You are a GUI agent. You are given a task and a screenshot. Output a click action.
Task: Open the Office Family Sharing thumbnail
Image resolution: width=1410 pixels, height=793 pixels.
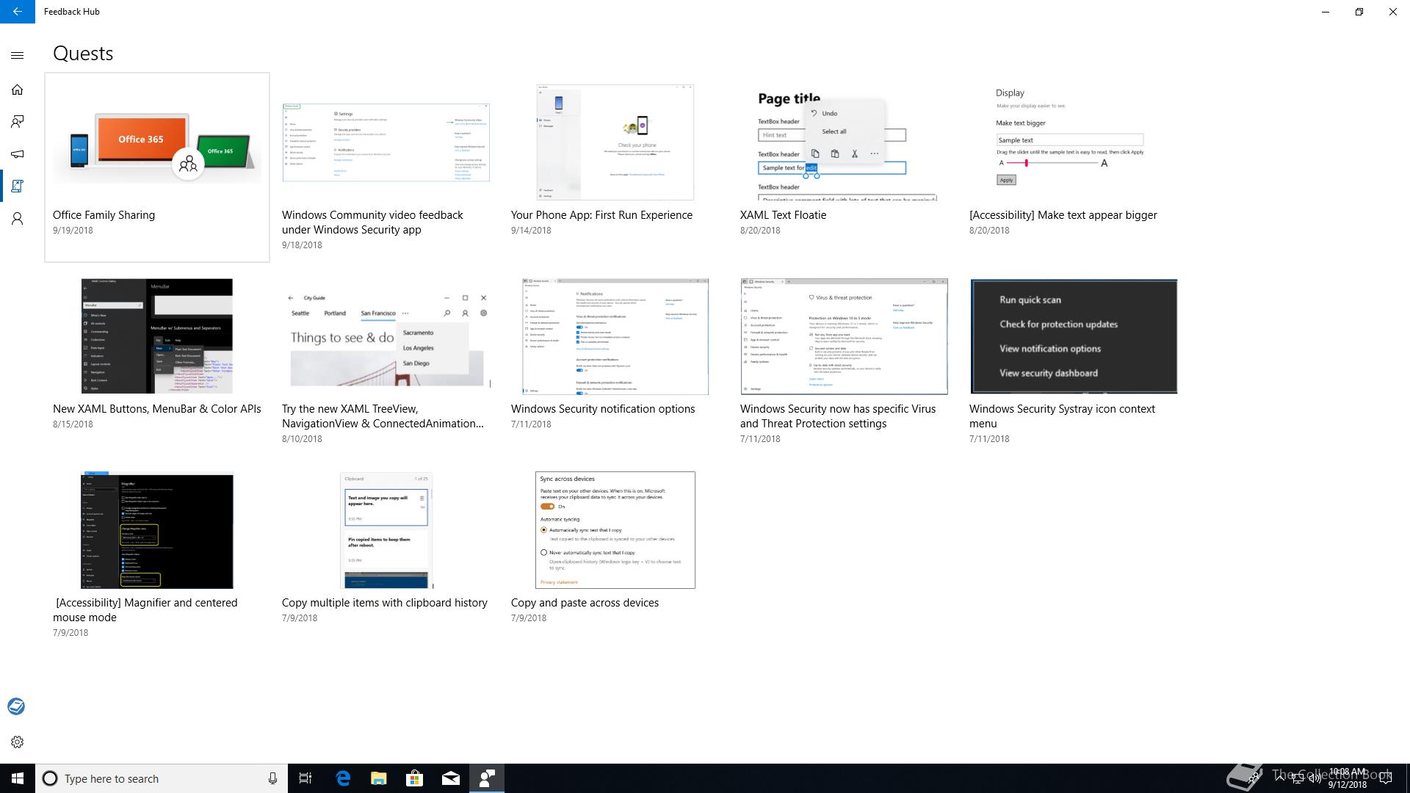[157, 142]
